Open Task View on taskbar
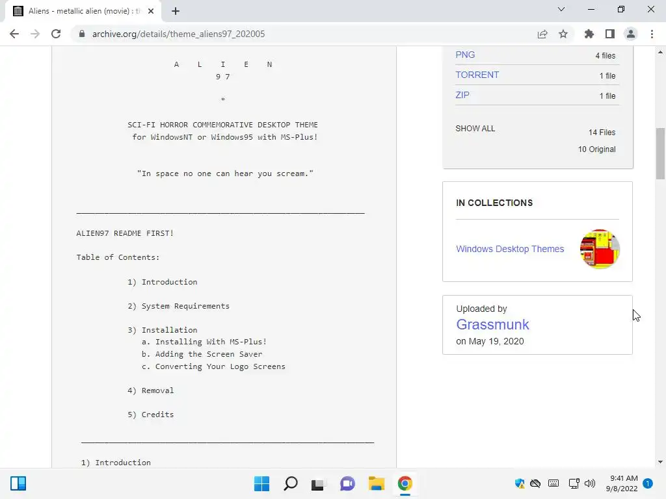Image resolution: width=666 pixels, height=499 pixels. [x=318, y=483]
